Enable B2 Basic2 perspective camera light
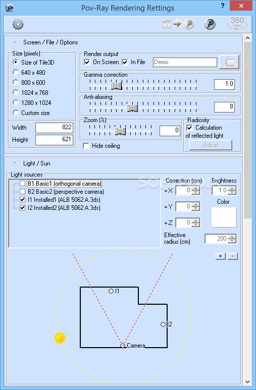 tap(23, 192)
